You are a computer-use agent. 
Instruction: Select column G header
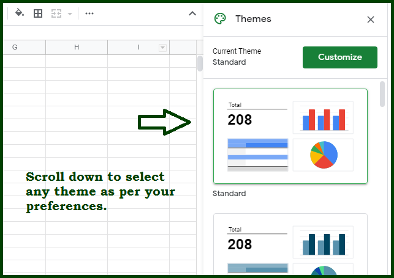pyautogui.click(x=25, y=47)
